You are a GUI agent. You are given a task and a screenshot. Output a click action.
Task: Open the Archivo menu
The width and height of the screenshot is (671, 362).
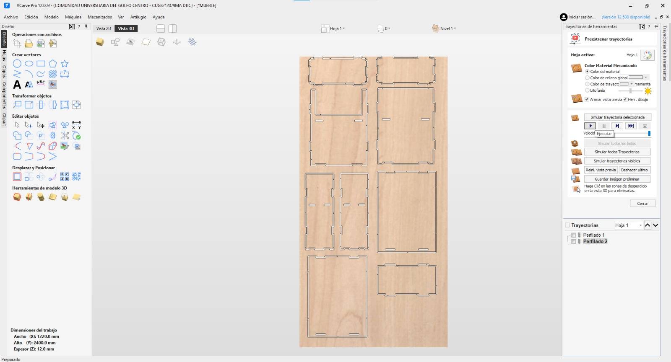[11, 17]
